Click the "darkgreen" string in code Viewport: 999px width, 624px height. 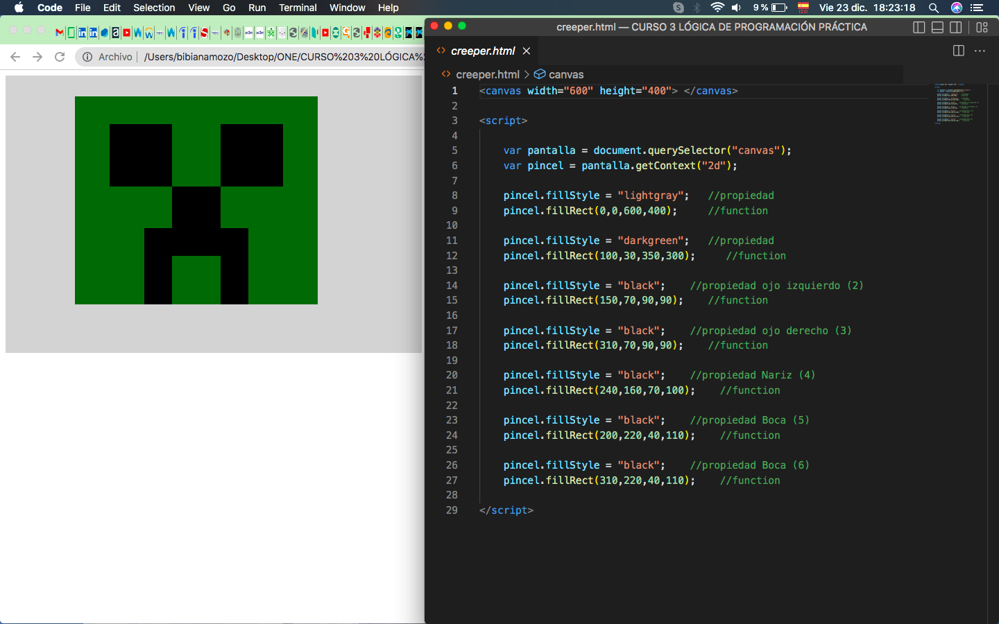pos(651,241)
